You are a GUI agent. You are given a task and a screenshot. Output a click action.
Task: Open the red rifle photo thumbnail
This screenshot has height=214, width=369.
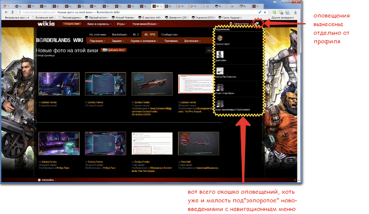coord(152,84)
